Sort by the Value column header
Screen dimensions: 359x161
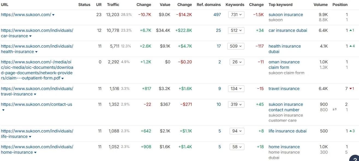(x=165, y=5)
